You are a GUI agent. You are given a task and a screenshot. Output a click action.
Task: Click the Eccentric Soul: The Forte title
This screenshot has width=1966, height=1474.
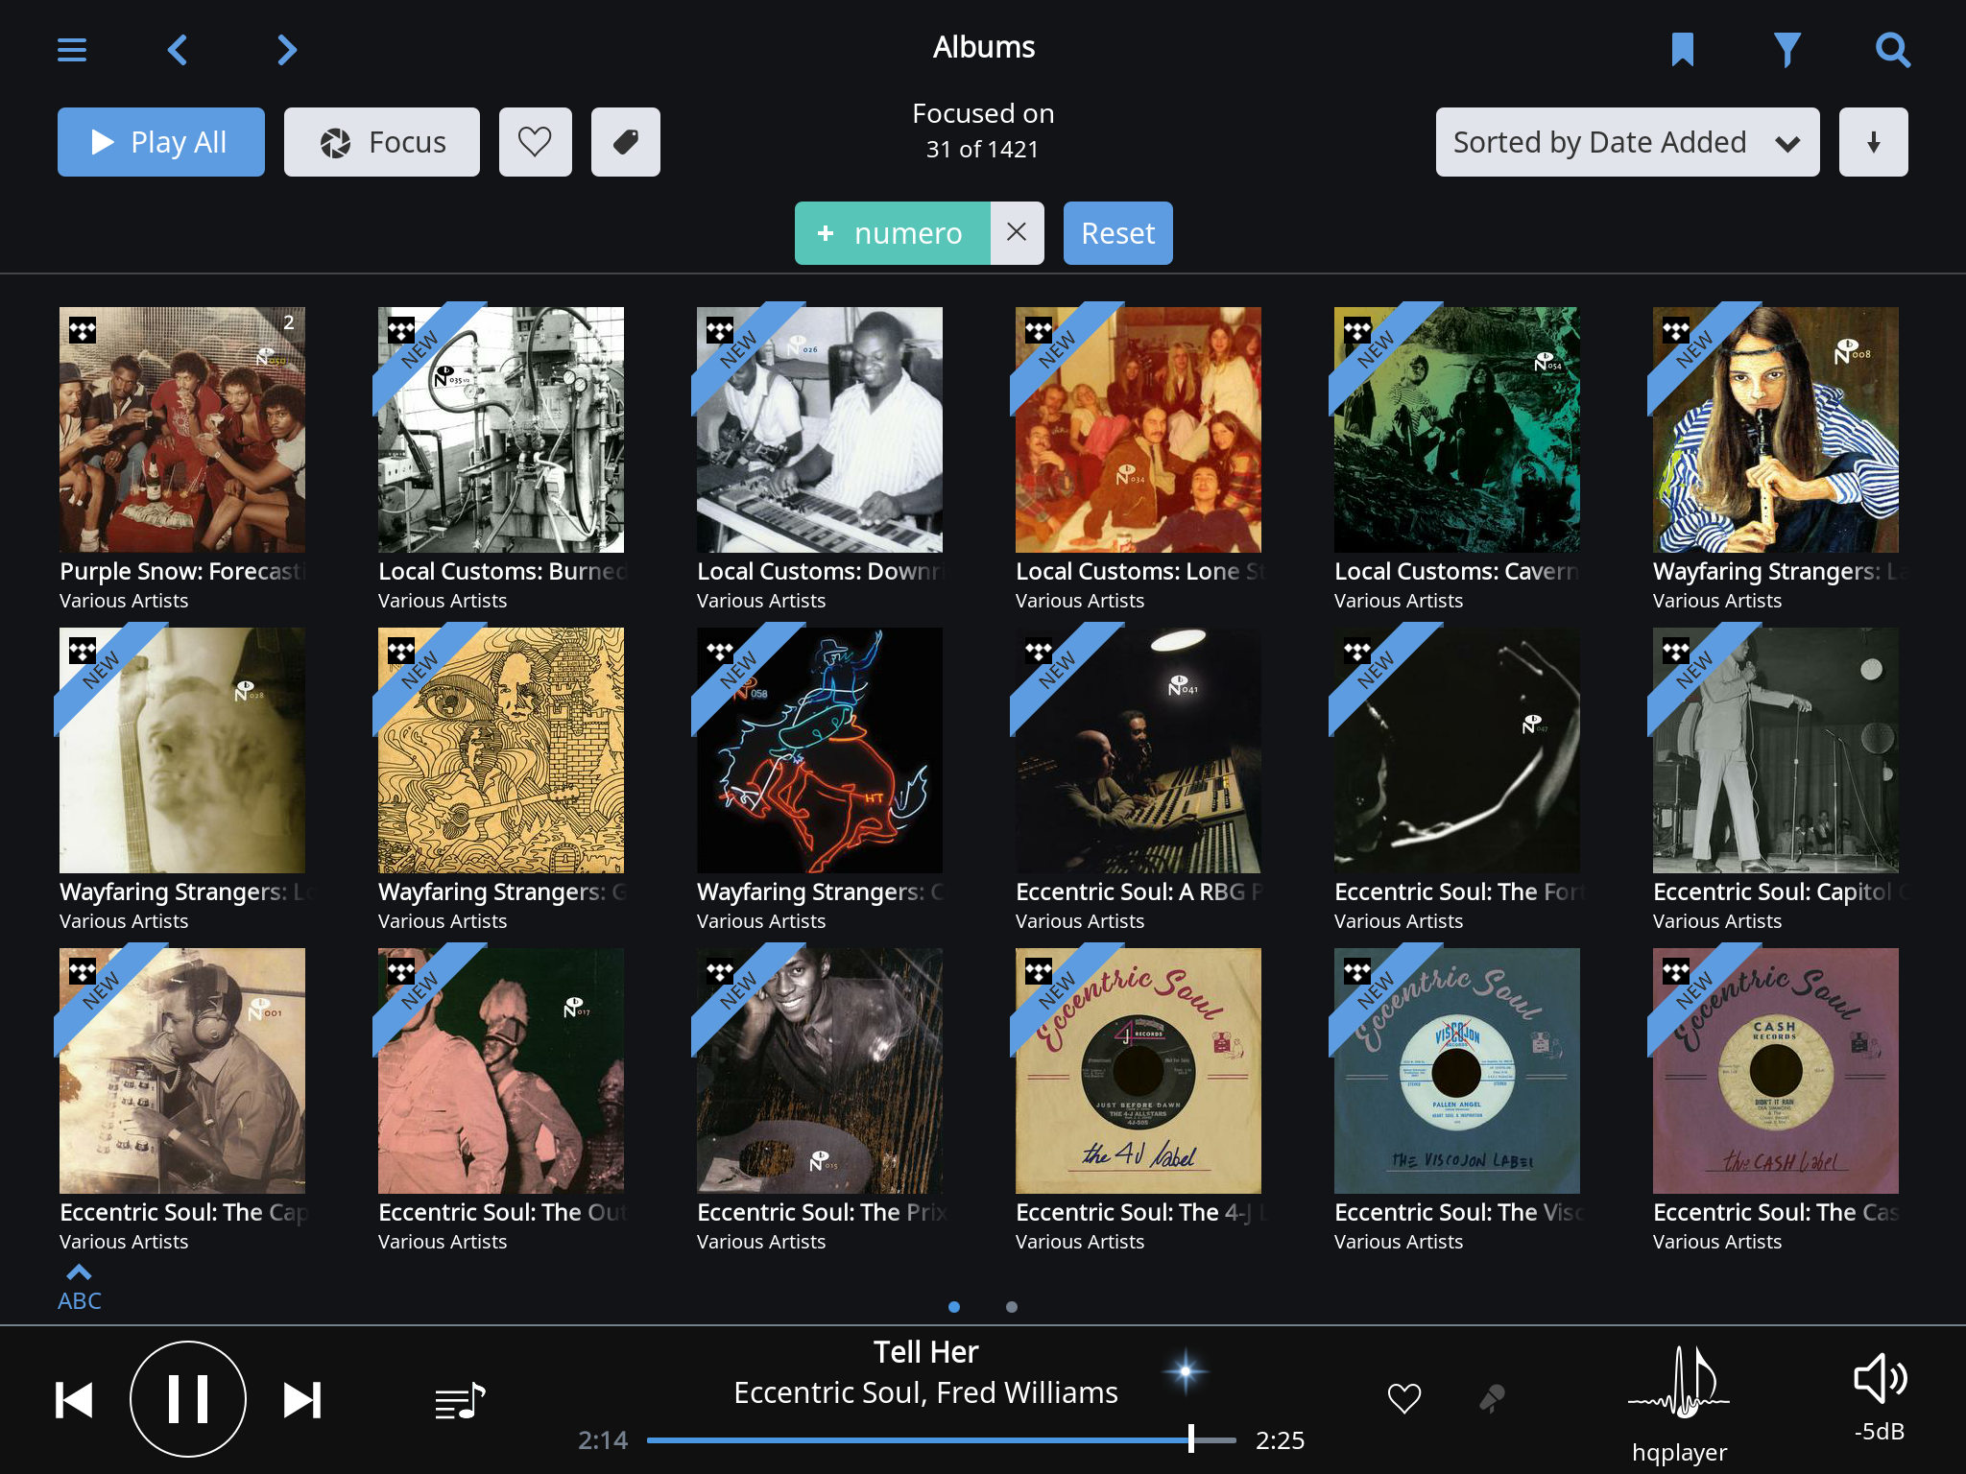[1459, 892]
